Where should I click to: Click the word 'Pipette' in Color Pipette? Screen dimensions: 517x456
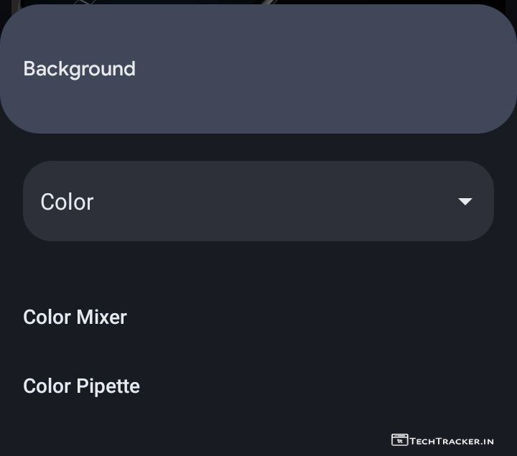(x=109, y=386)
